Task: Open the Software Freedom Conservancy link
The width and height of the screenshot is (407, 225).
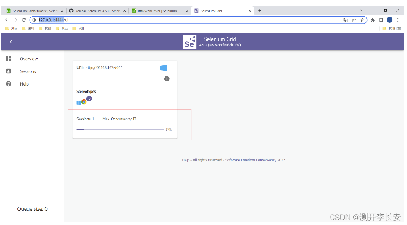Action: (x=251, y=160)
